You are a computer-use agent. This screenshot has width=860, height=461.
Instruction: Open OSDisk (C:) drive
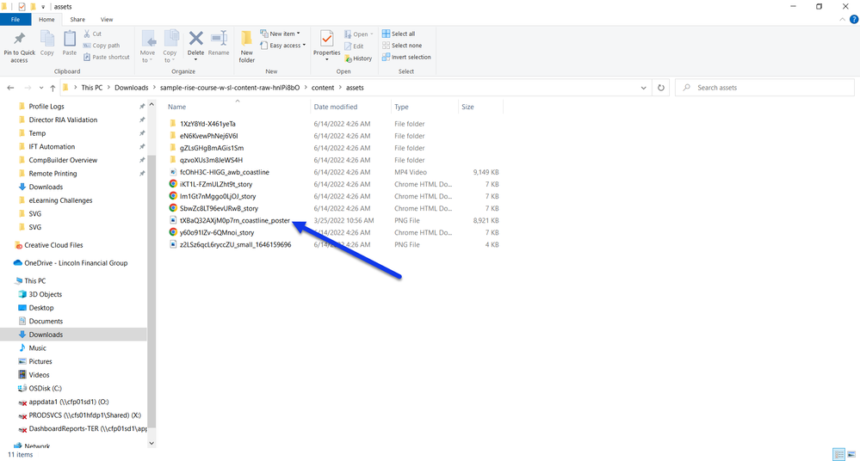point(45,388)
